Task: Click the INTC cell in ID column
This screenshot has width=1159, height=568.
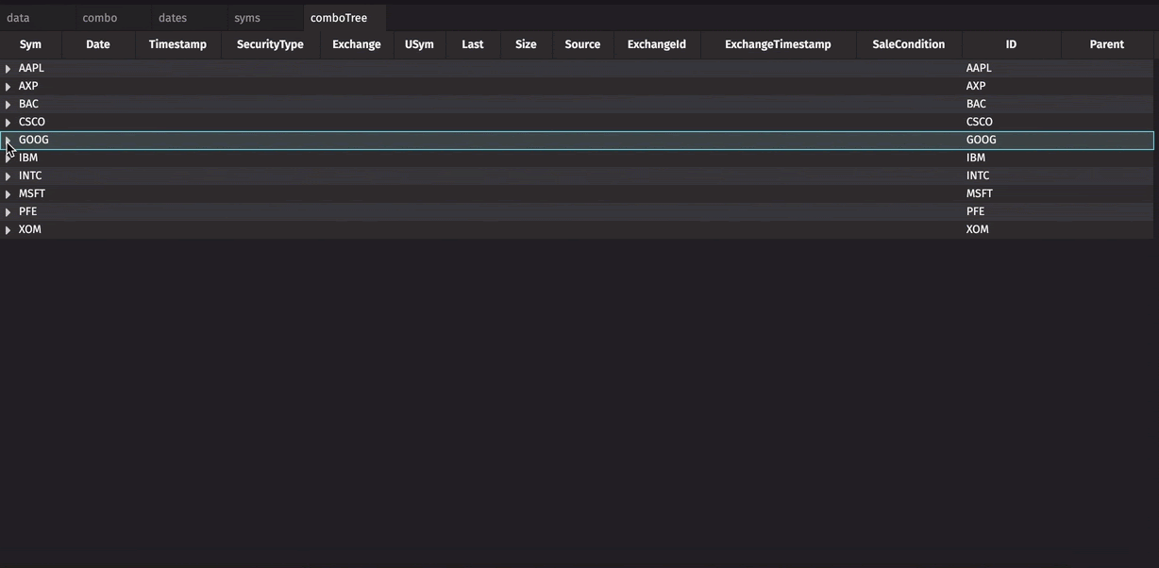Action: 1011,175
